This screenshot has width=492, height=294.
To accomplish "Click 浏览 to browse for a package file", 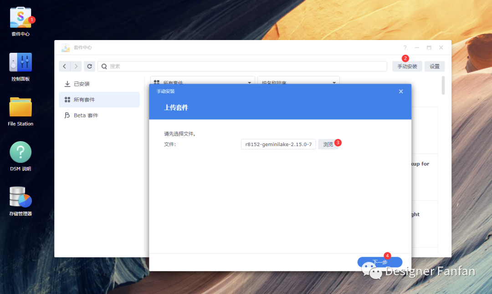I will [328, 144].
